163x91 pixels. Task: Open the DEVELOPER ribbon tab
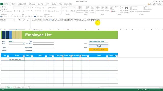click(68, 4)
